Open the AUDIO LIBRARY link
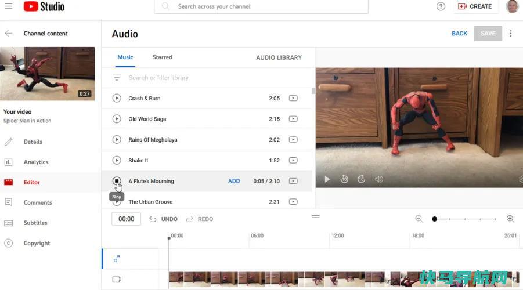523x290 pixels. [x=279, y=57]
